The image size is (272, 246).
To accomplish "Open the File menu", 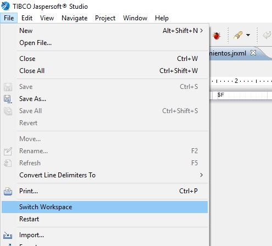I will (x=9, y=18).
